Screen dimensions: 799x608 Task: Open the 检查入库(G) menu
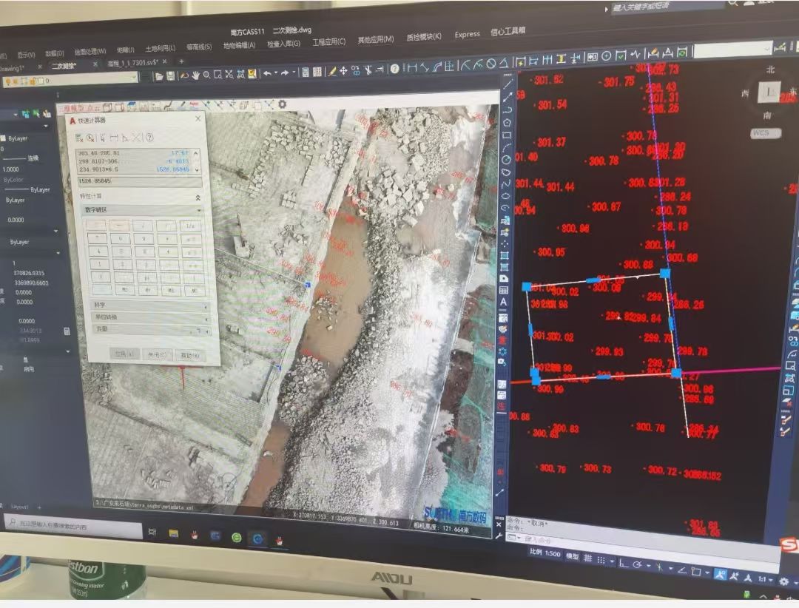(x=284, y=44)
